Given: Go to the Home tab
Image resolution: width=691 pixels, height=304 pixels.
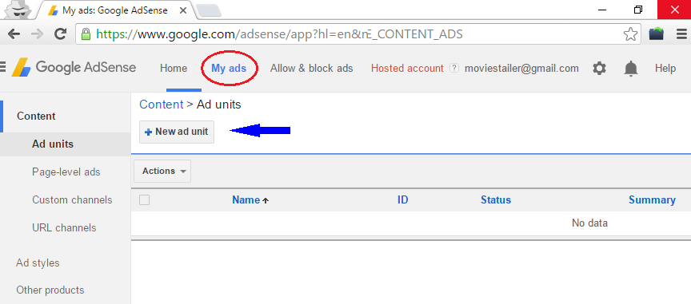Looking at the screenshot, I should coord(174,68).
